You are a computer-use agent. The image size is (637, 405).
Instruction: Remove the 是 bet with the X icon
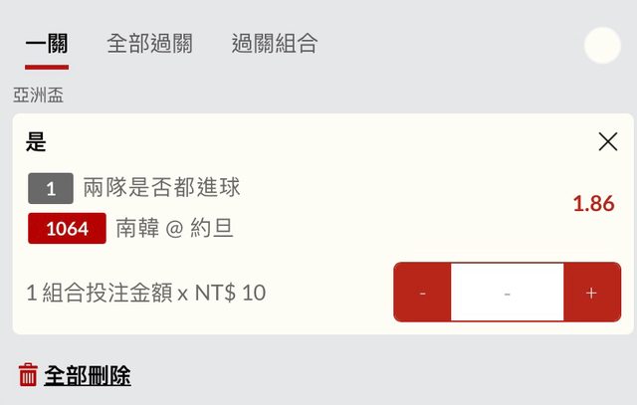608,142
